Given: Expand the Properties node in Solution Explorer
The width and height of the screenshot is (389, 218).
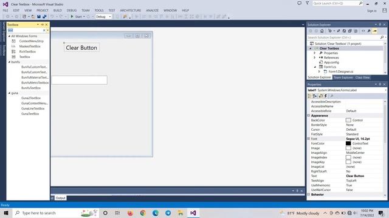Looking at the screenshot, I should 315,53.
